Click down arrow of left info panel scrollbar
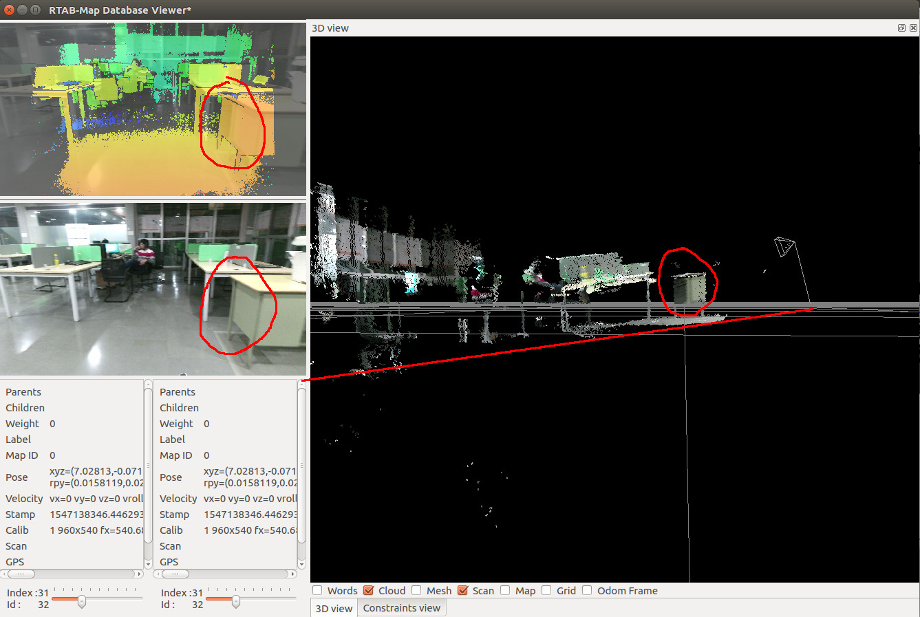 pos(148,564)
